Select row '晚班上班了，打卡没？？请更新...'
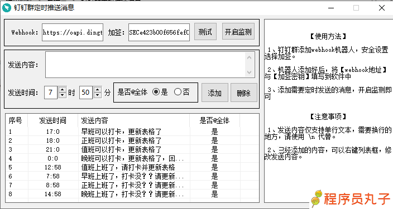Viewport: 393px width, 209px height. [132, 194]
